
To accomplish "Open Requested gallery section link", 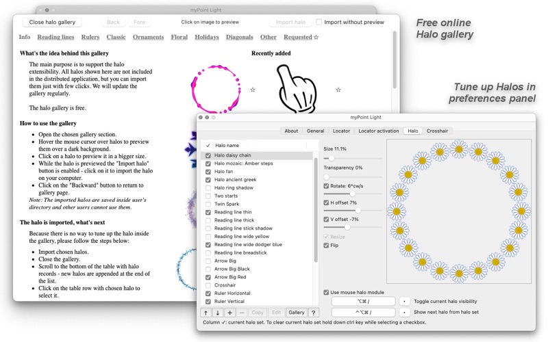I will [298, 37].
